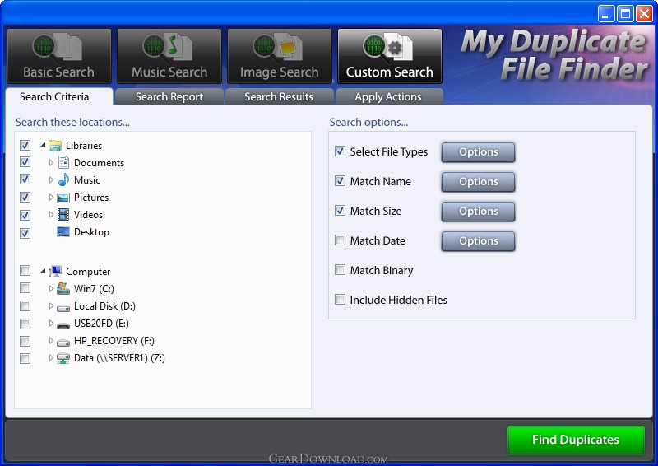Expand the Music tree node
The width and height of the screenshot is (658, 466).
click(51, 179)
